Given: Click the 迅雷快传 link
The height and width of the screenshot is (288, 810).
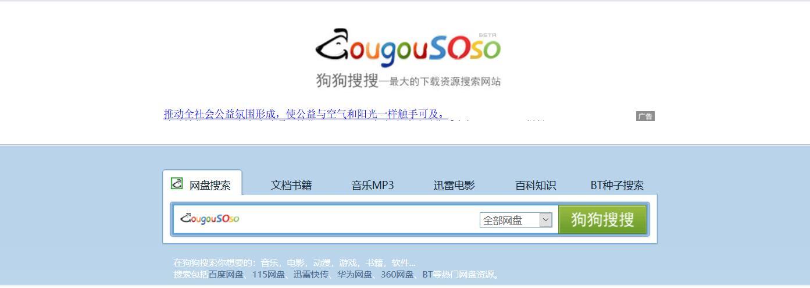Looking at the screenshot, I should (x=311, y=275).
